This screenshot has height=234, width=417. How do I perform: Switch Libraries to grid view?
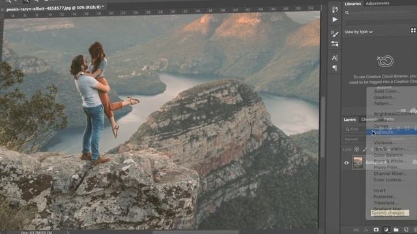(x=413, y=31)
